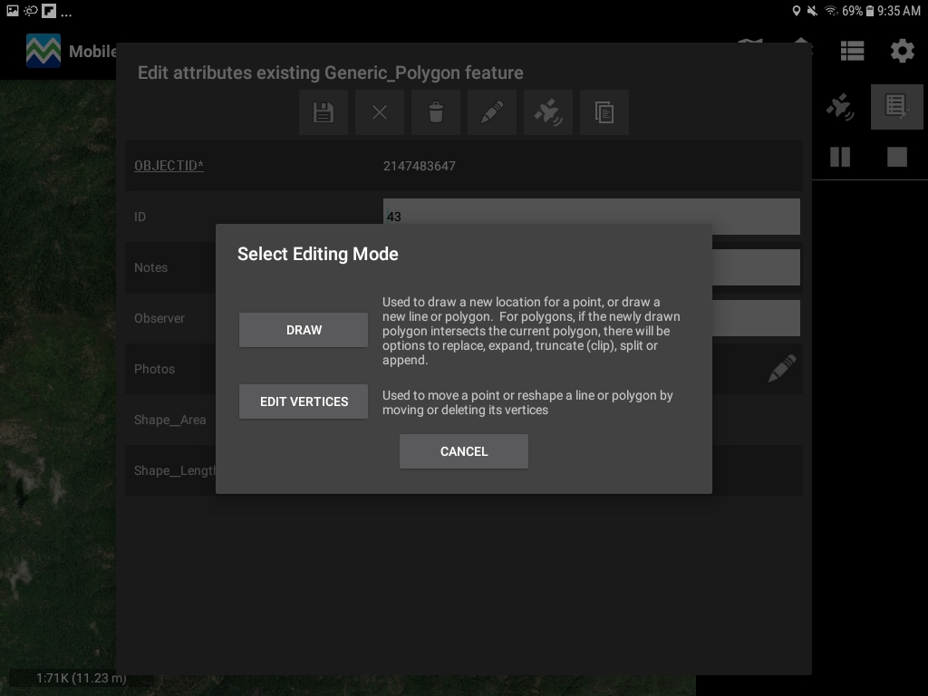Click the ID input field containing 43
Screen dimensions: 928x696
coord(591,217)
